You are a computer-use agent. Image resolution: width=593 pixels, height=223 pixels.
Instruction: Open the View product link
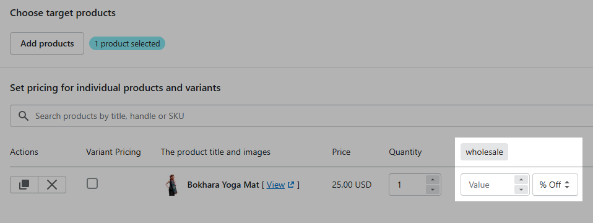point(275,185)
